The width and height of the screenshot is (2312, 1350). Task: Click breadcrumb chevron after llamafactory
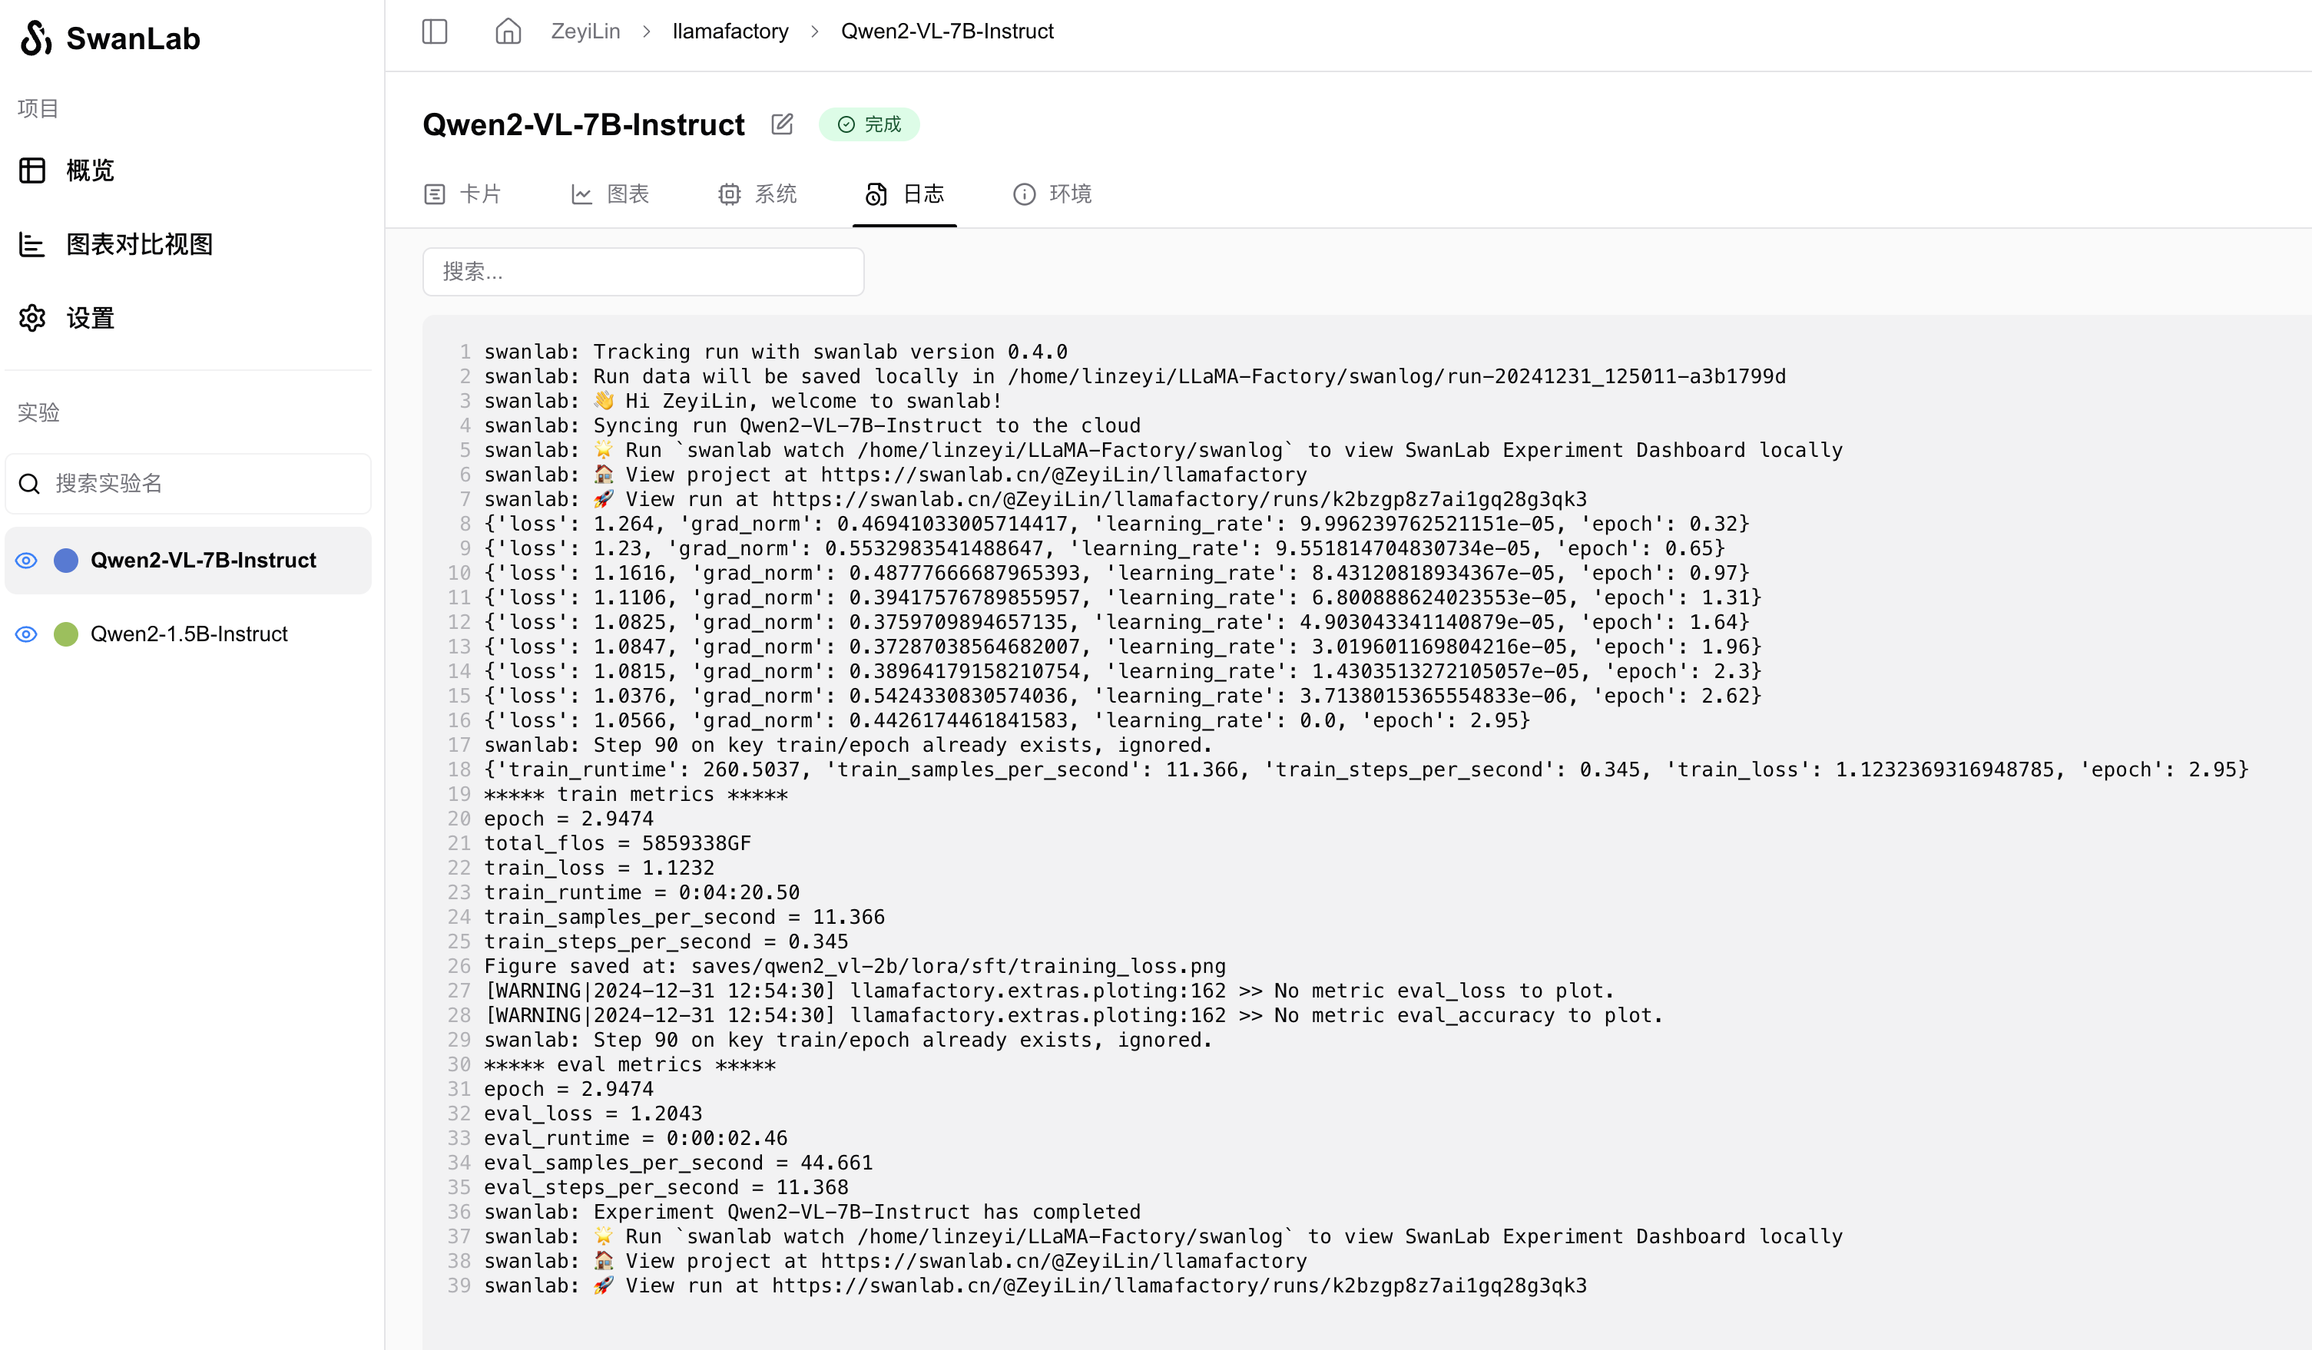coord(815,31)
